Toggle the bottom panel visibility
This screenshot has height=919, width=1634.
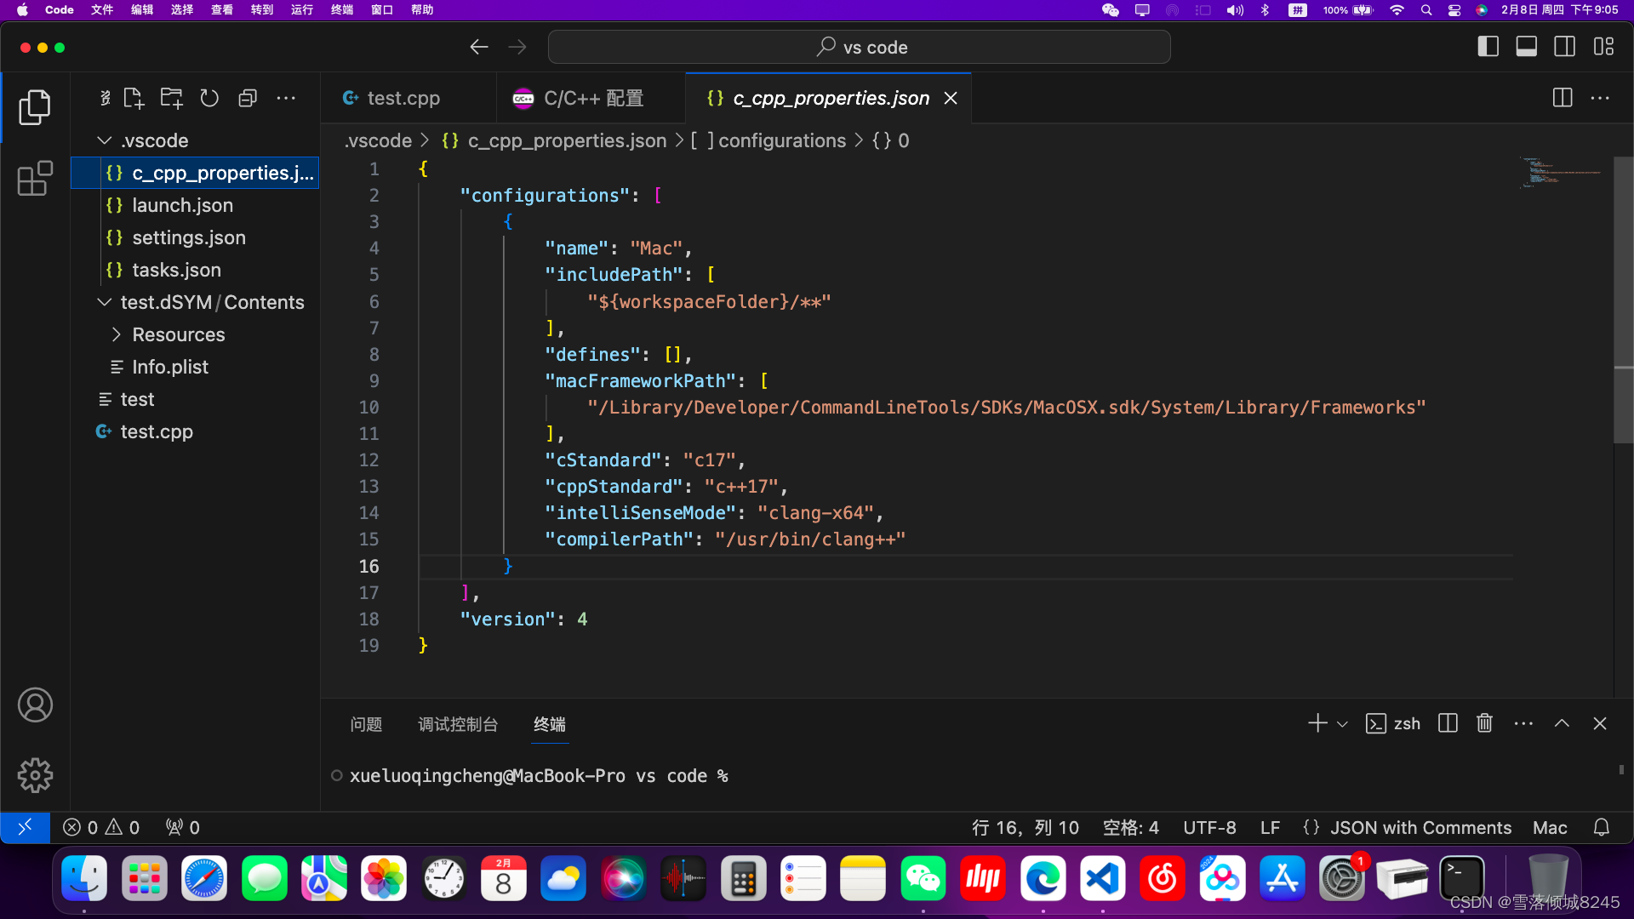click(x=1526, y=47)
